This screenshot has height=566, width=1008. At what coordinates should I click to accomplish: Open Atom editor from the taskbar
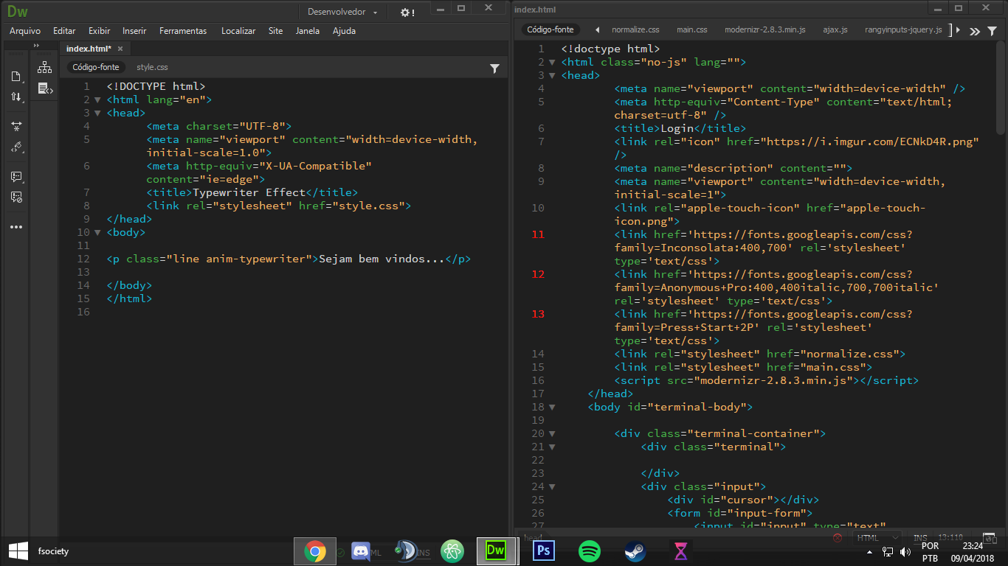(x=452, y=551)
